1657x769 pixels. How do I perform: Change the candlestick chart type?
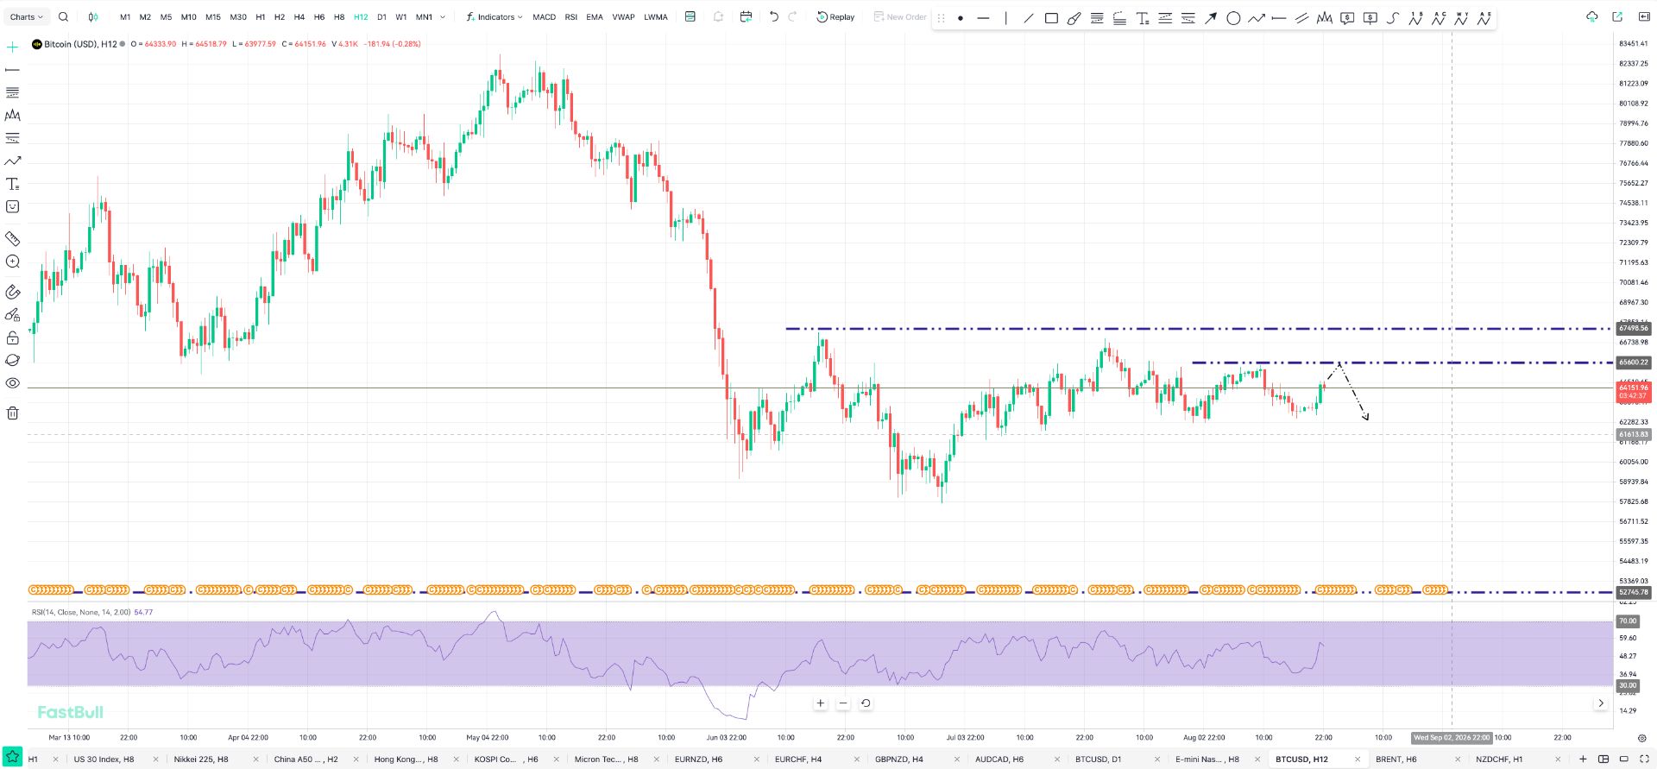(x=93, y=17)
